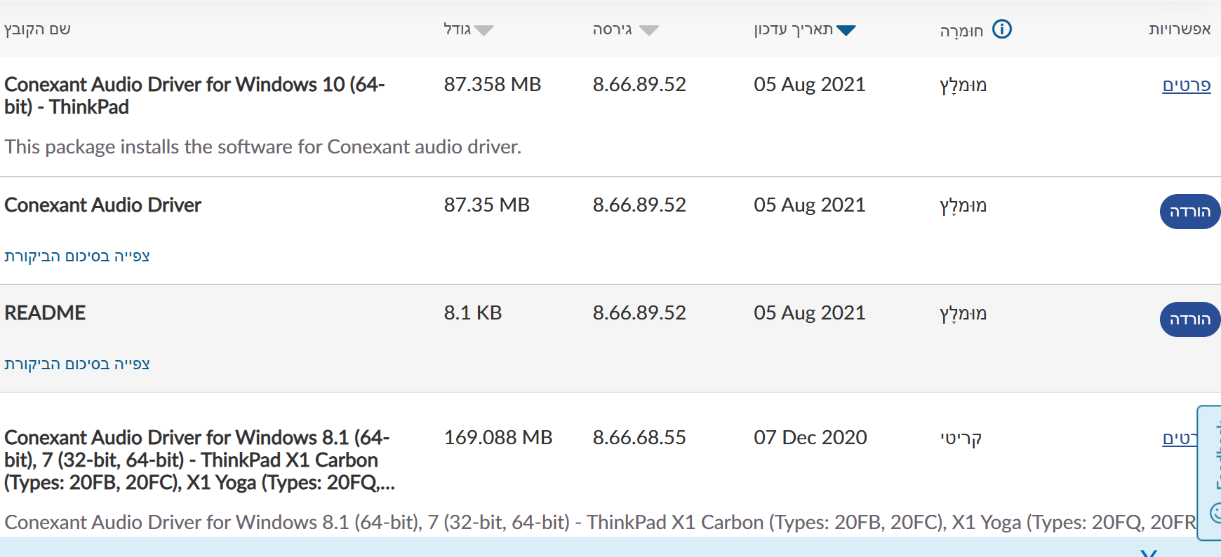Download the Conexant Audio Driver file
This screenshot has height=557, width=1221.
point(1190,212)
